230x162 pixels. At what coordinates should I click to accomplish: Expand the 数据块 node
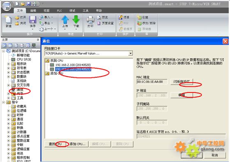click(x=9, y=76)
